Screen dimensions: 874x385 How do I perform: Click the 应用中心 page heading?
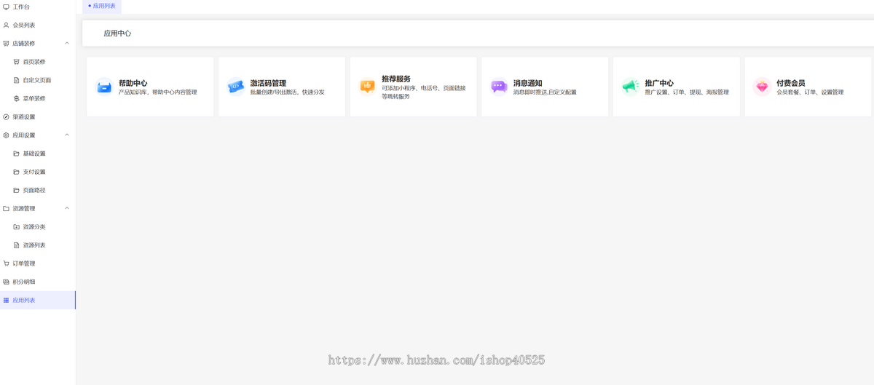coord(117,33)
